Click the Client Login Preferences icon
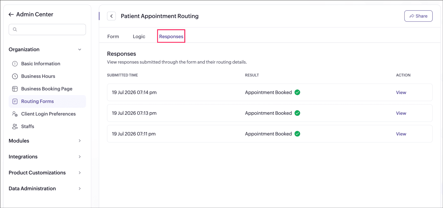 (x=15, y=114)
